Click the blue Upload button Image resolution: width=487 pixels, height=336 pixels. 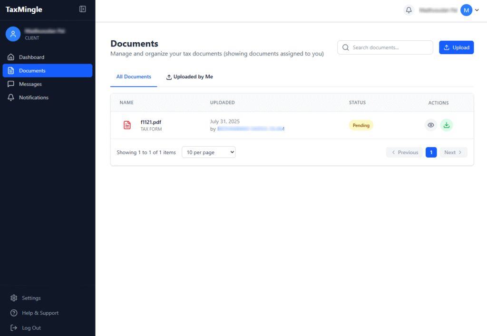tap(456, 47)
